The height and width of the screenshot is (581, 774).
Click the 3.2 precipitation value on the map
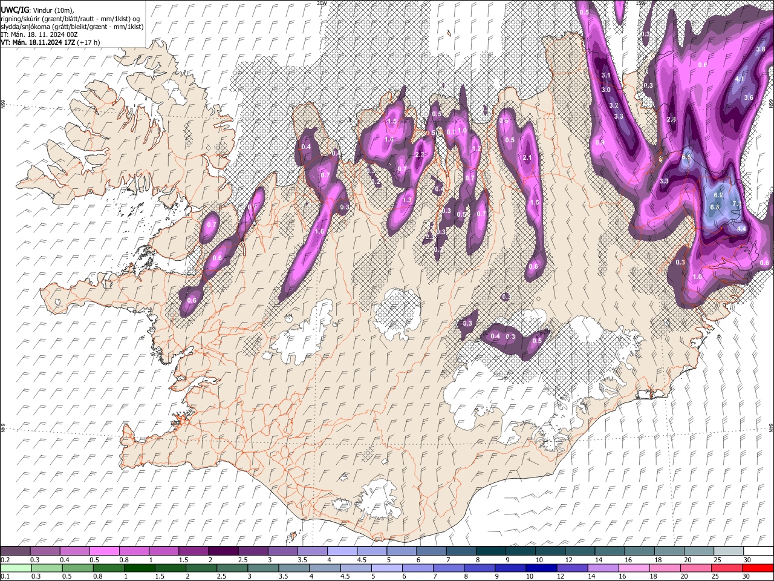click(613, 105)
